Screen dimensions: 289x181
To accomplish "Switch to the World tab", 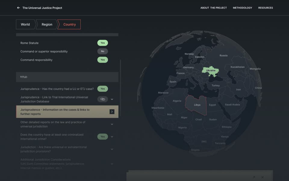I will click(25, 24).
